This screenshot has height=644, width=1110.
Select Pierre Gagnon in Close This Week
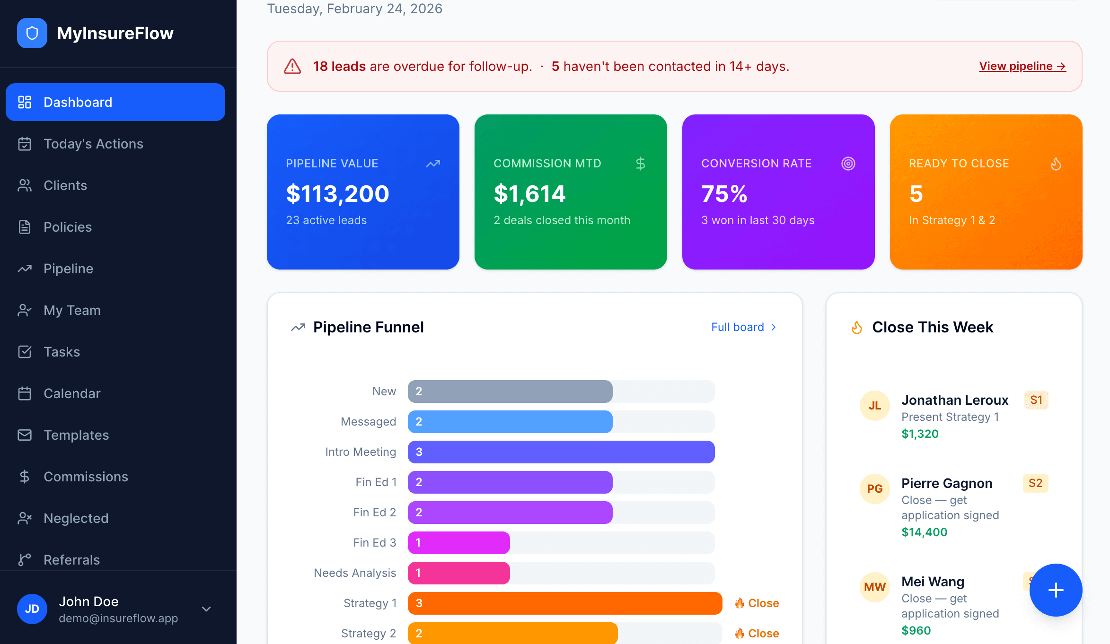click(947, 483)
